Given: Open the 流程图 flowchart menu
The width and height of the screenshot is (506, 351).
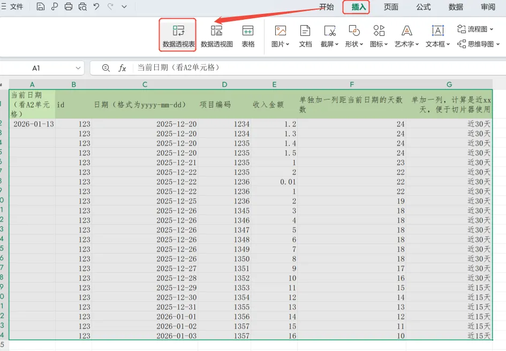Looking at the screenshot, I should 475,29.
